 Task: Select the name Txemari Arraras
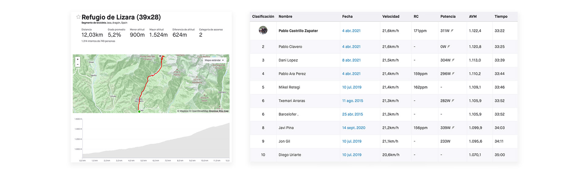coord(292,101)
